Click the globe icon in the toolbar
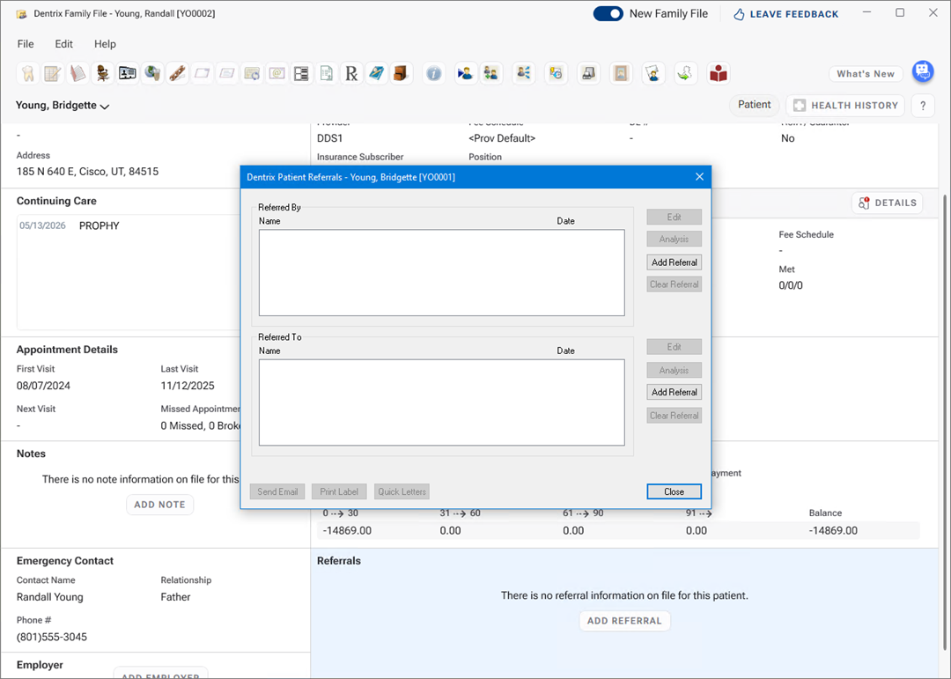 click(x=152, y=74)
